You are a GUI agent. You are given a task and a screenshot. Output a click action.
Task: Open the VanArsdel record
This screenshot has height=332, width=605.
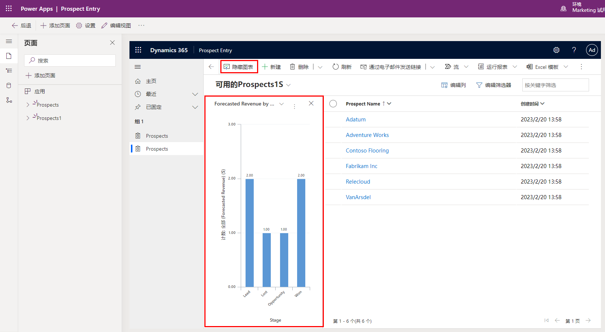pyautogui.click(x=358, y=197)
